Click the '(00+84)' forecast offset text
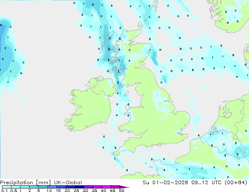The height and width of the screenshot is (192, 249). [235, 183]
